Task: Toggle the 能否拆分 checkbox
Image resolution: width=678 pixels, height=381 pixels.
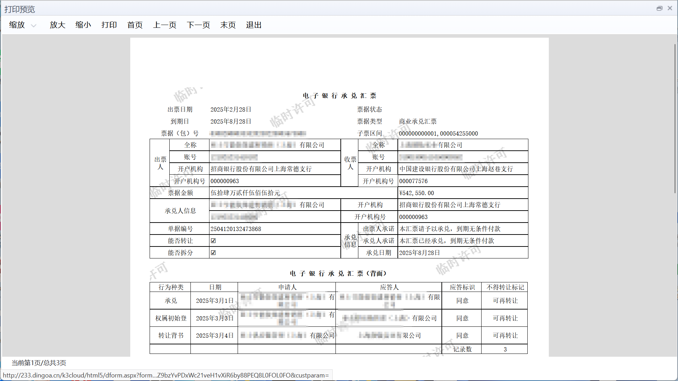Action: pos(213,253)
